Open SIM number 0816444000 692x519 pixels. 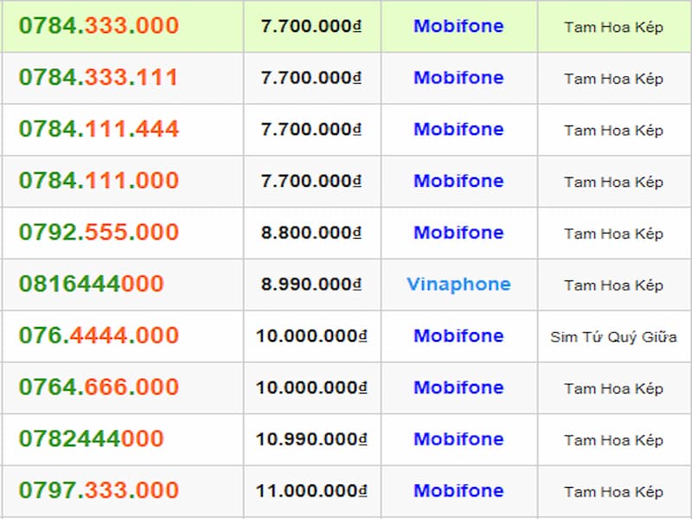(x=92, y=284)
